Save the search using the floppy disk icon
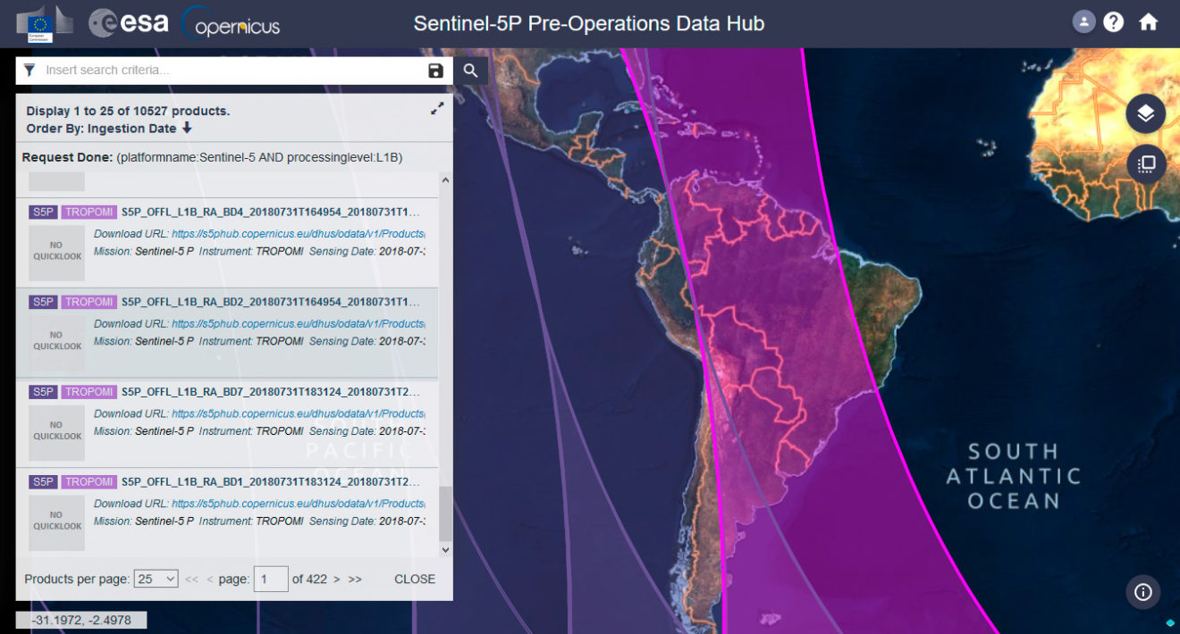Viewport: 1180px width, 634px height. pyautogui.click(x=437, y=70)
